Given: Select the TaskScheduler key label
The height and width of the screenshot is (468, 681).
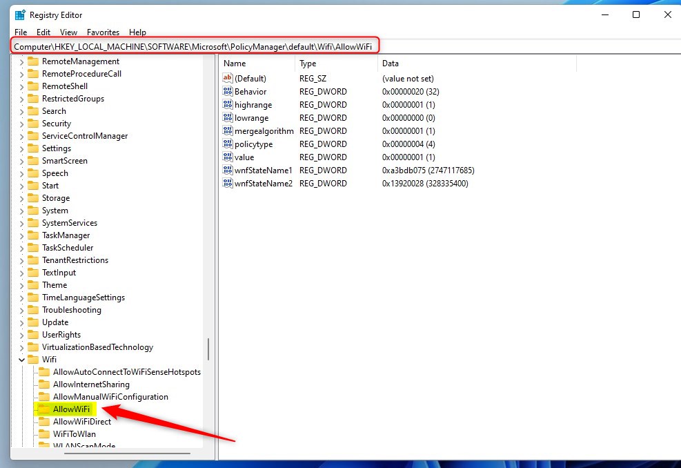Looking at the screenshot, I should point(68,248).
